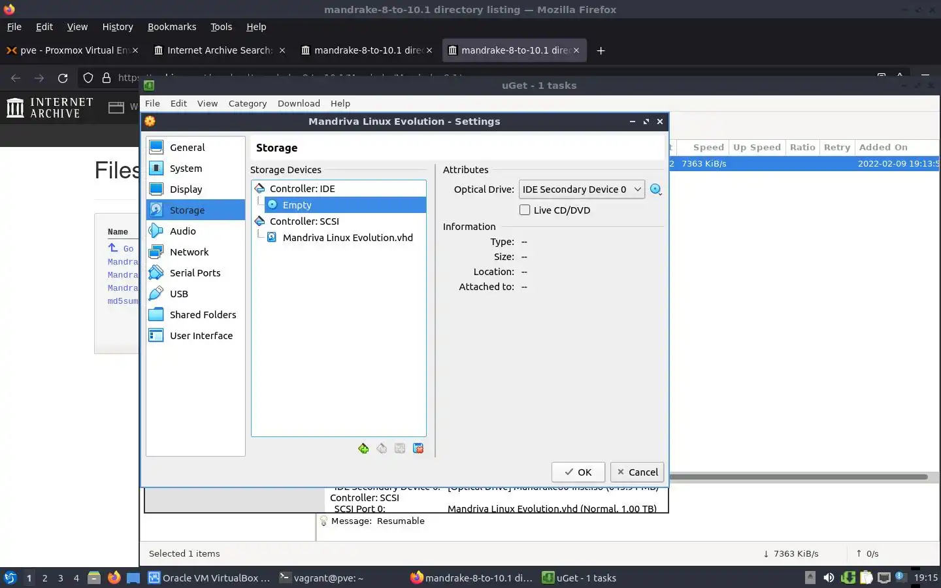
Task: Click the clipboard tray icon
Action: [866, 578]
